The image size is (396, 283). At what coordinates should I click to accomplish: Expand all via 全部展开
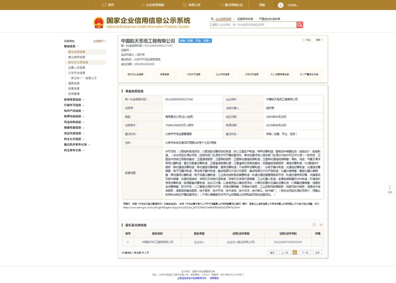99,41
